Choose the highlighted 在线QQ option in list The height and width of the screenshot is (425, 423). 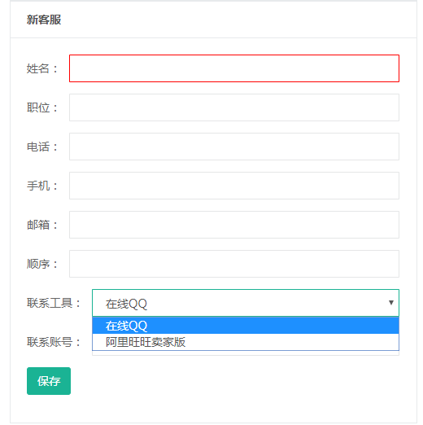[246, 326]
